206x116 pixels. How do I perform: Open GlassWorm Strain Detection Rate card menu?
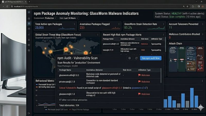point(164,24)
